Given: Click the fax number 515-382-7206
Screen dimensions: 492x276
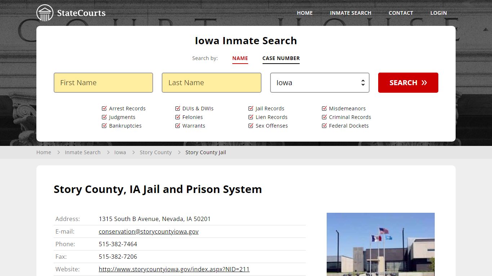Looking at the screenshot, I should coord(118,257).
